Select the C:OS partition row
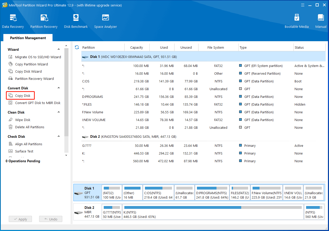The width and height of the screenshot is (329, 231). pos(203,81)
